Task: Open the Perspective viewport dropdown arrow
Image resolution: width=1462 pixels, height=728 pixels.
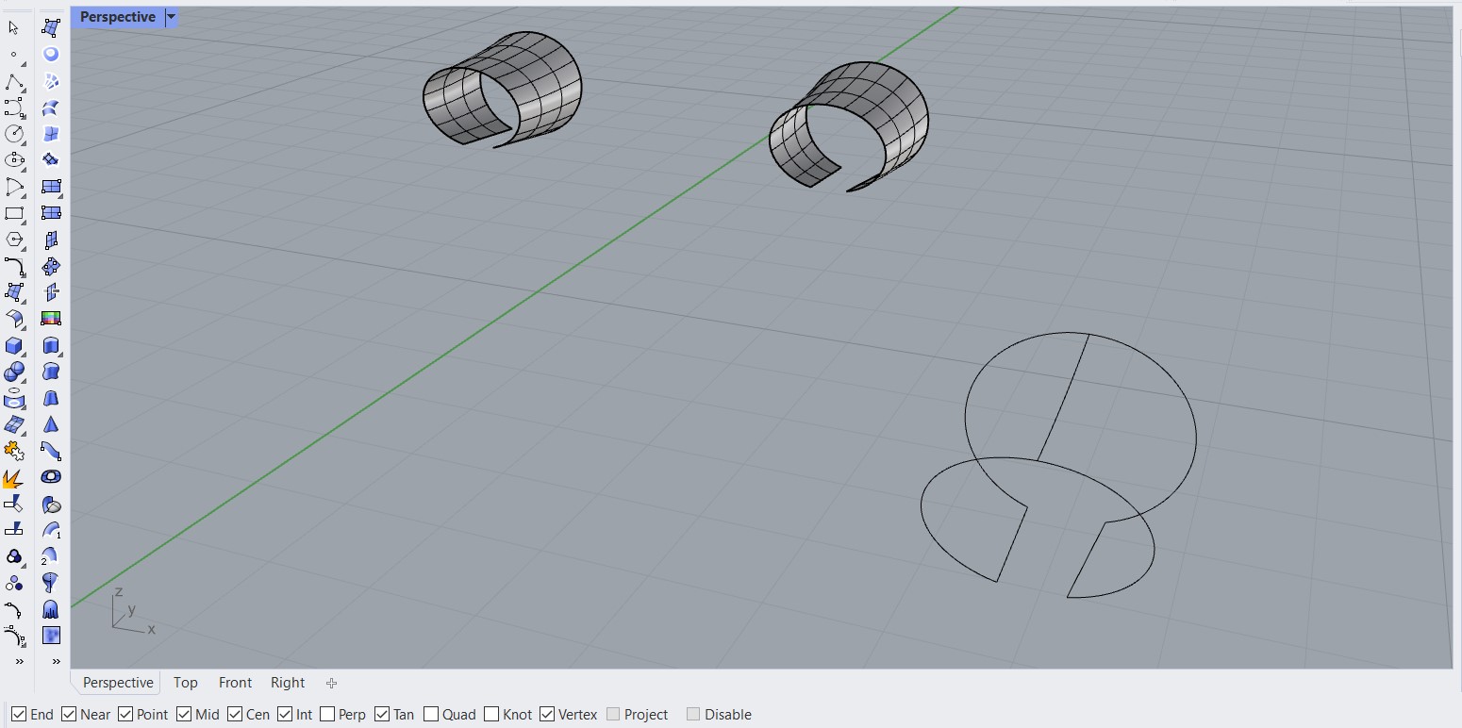Action: (x=171, y=17)
